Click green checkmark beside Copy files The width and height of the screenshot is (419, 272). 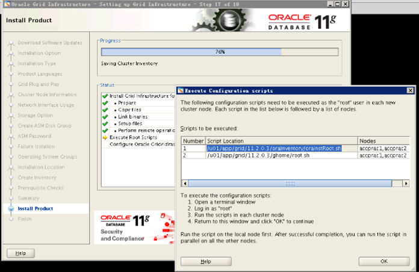(x=105, y=110)
